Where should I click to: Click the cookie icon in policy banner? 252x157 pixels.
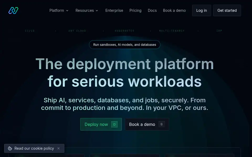coord(10,148)
